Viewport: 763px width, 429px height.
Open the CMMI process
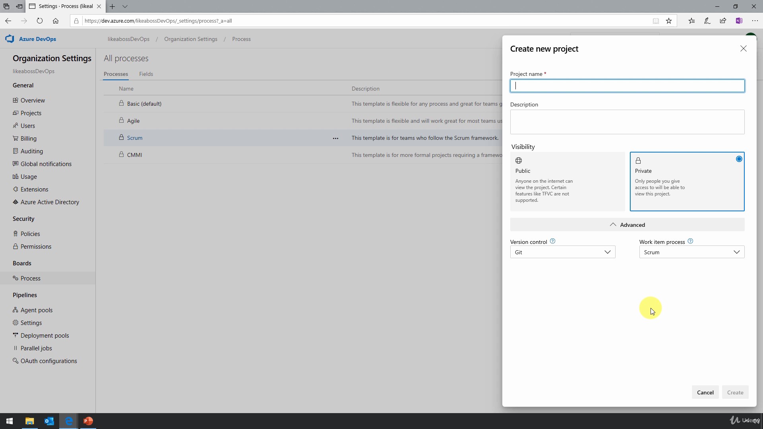(134, 155)
